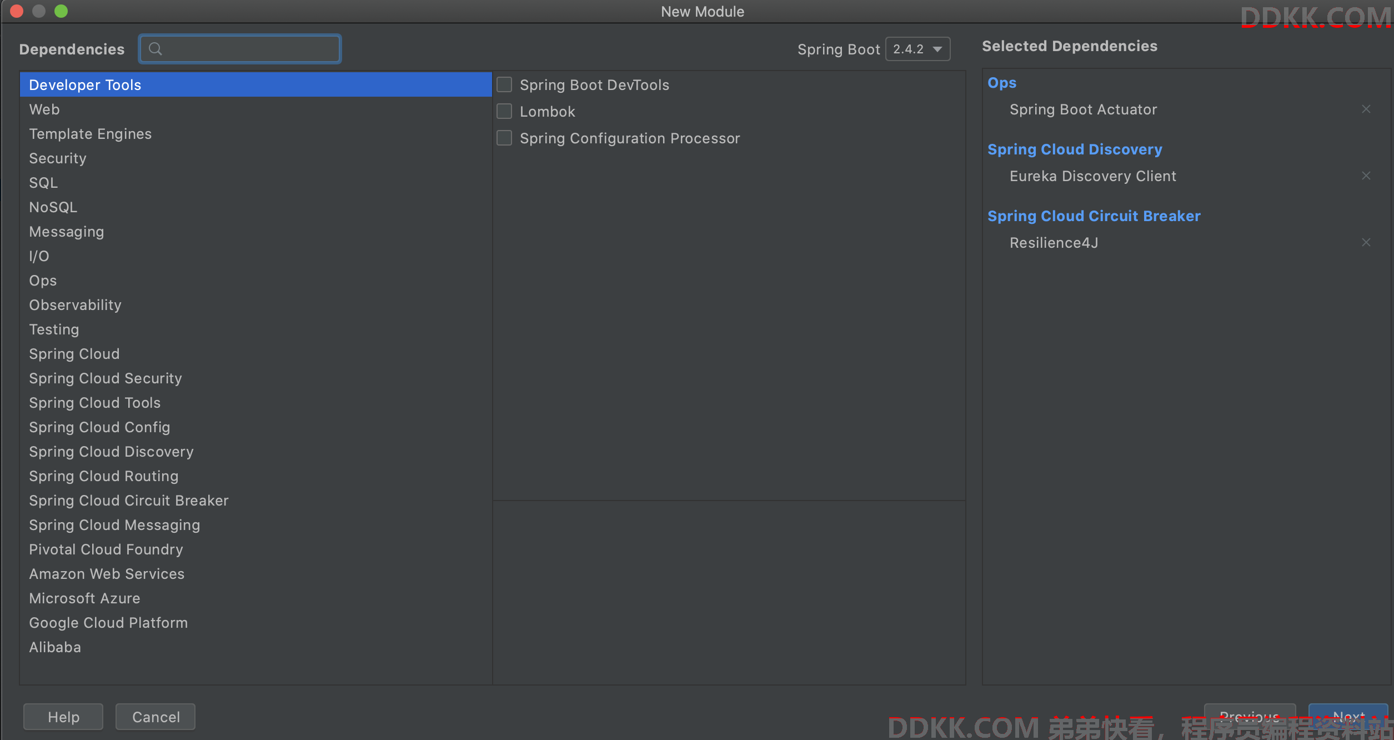Click the search magnifier icon
This screenshot has width=1394, height=740.
pos(156,49)
